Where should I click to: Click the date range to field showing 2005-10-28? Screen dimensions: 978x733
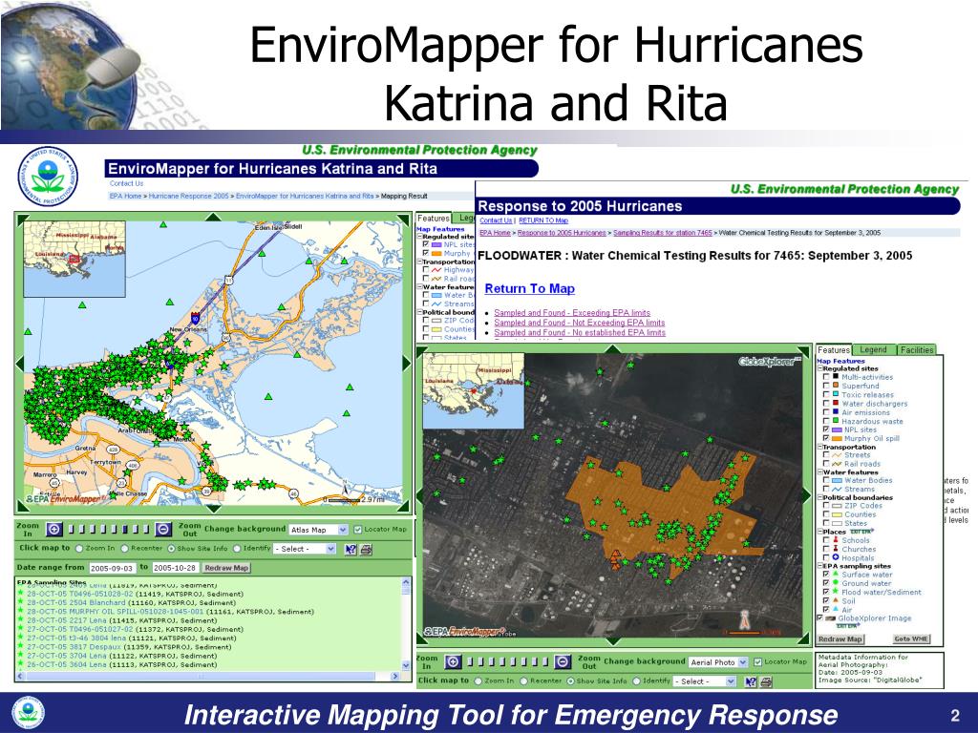[175, 569]
